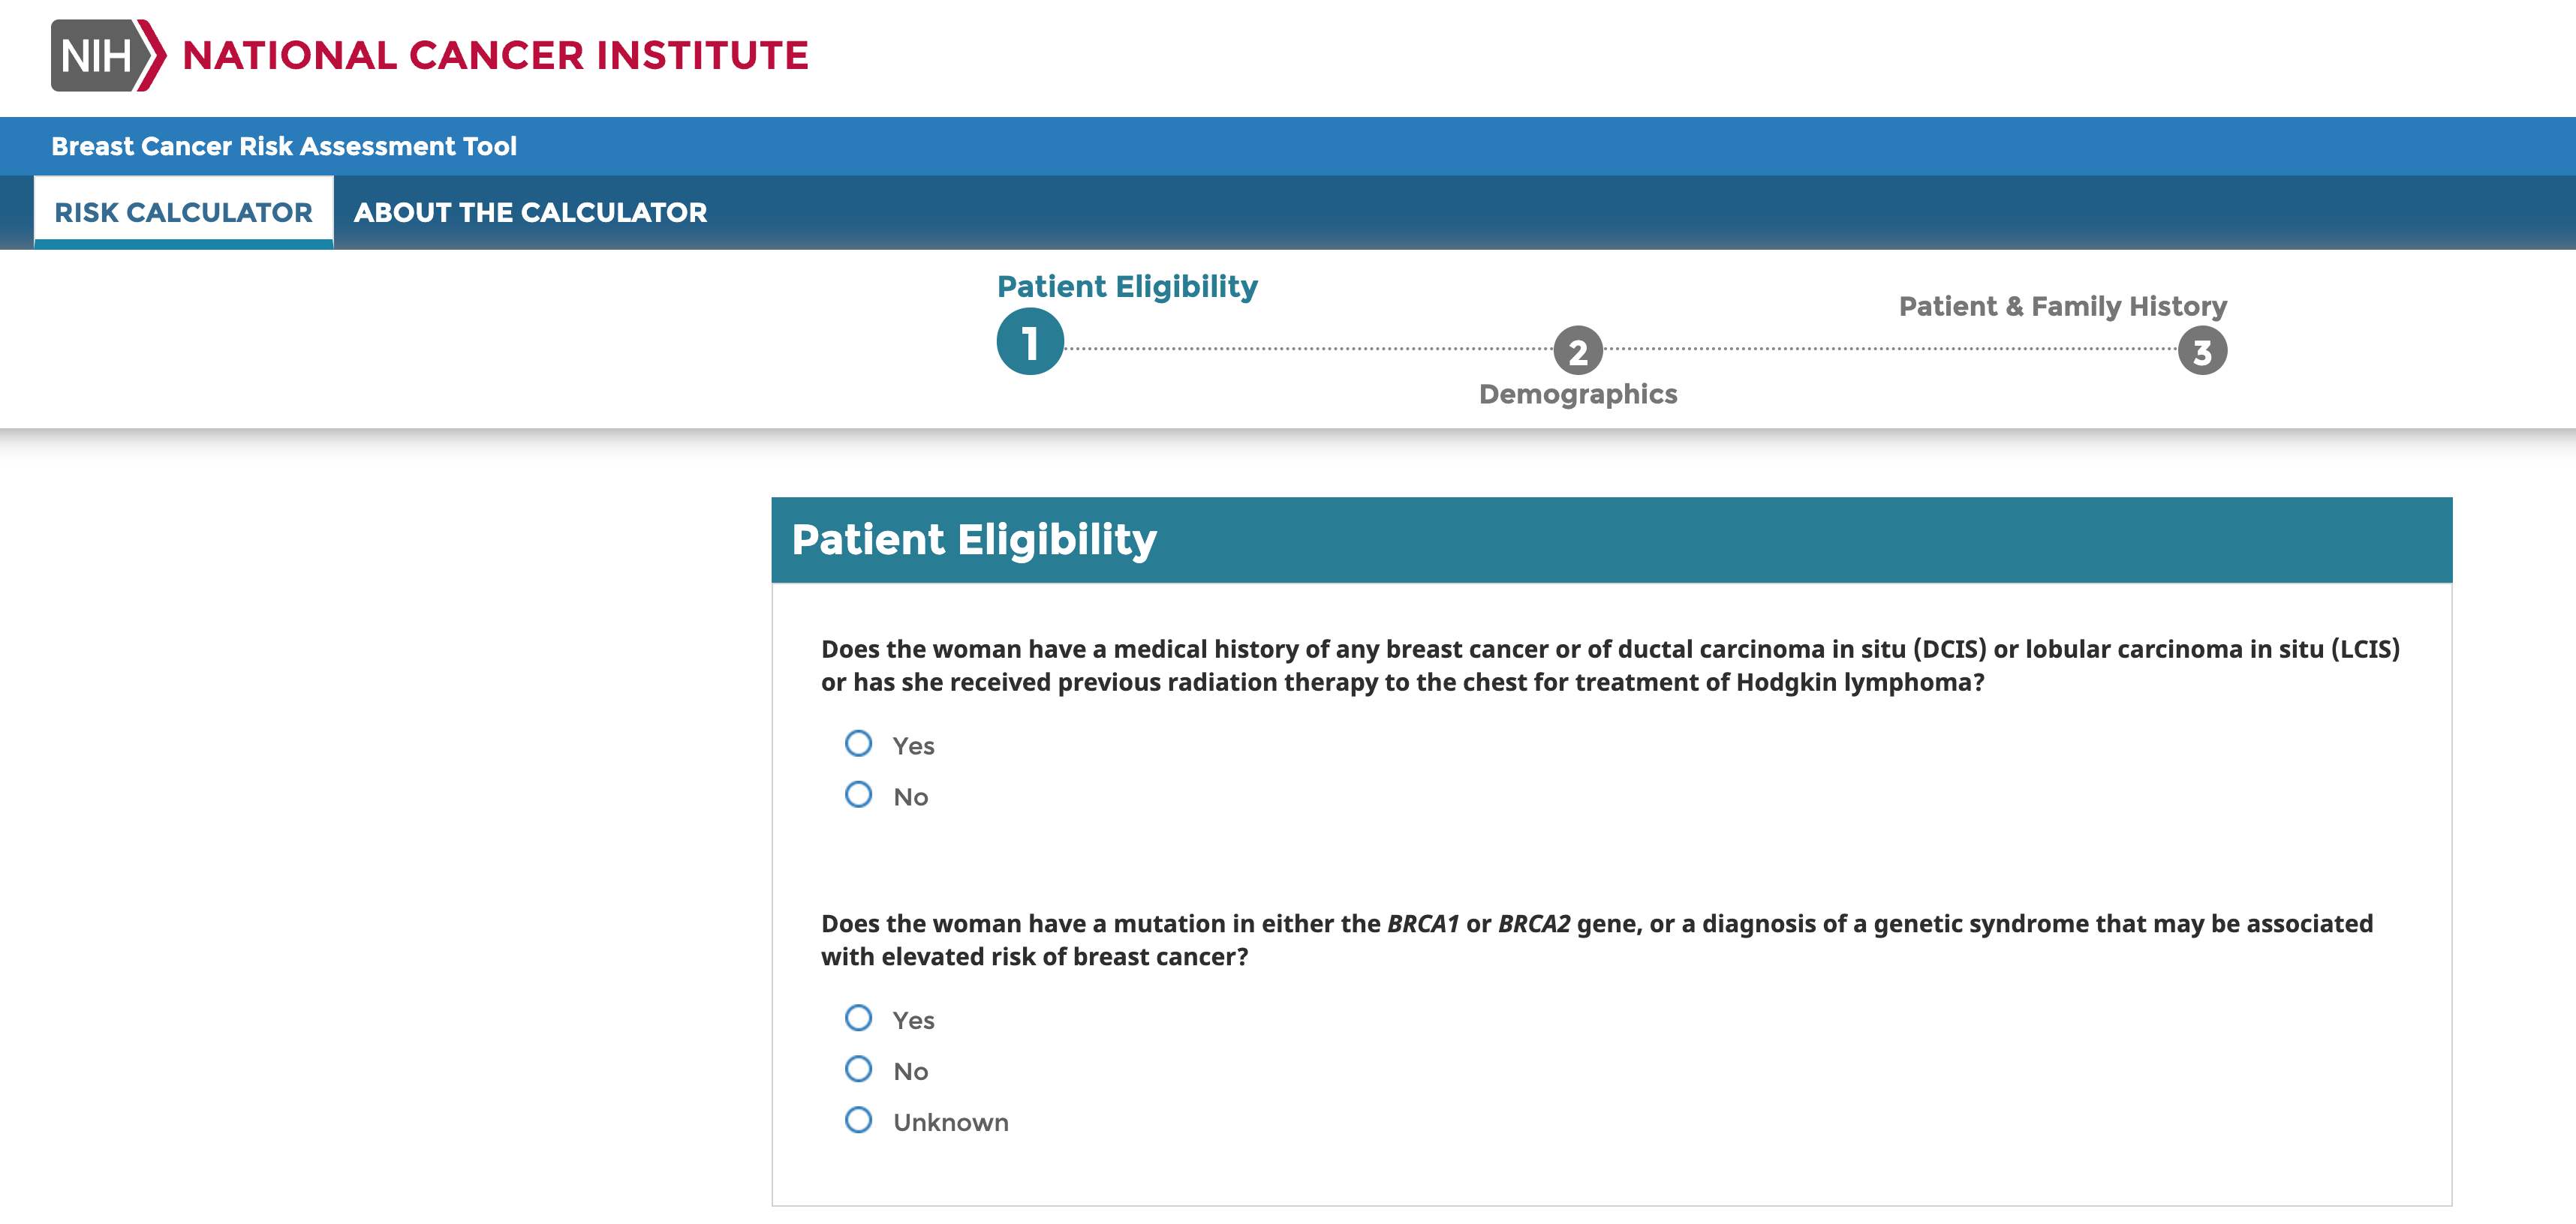Screen dimensions: 2576x1224
Task: Select No for medical history of breast cancer
Action: pos(858,794)
